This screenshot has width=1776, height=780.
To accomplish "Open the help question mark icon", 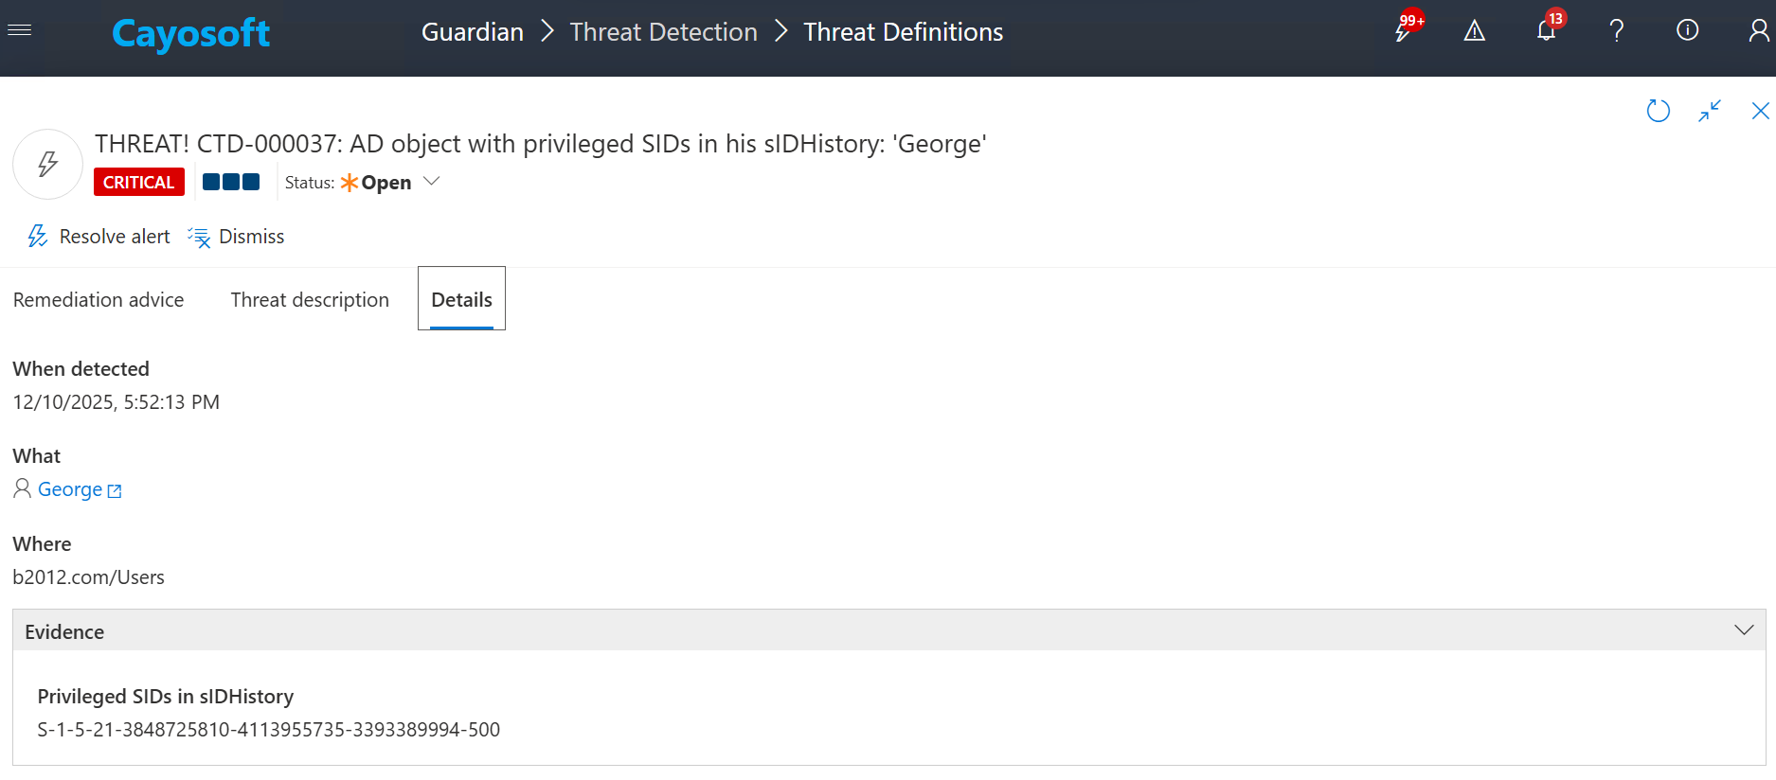I will point(1617,31).
